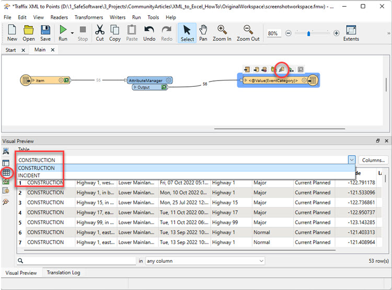Zoom canvas to Extents
The image size is (392, 290).
[x=351, y=33]
